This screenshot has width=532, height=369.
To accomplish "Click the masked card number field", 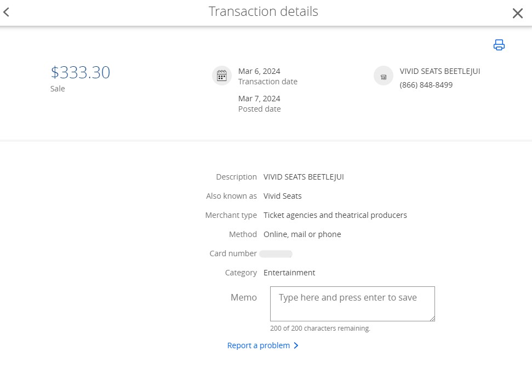I will click(x=276, y=253).
